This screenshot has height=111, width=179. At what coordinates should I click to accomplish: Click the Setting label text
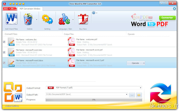coord(47,29)
